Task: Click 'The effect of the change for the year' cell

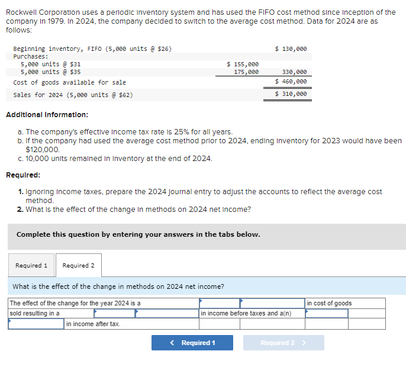Action: click(x=104, y=303)
